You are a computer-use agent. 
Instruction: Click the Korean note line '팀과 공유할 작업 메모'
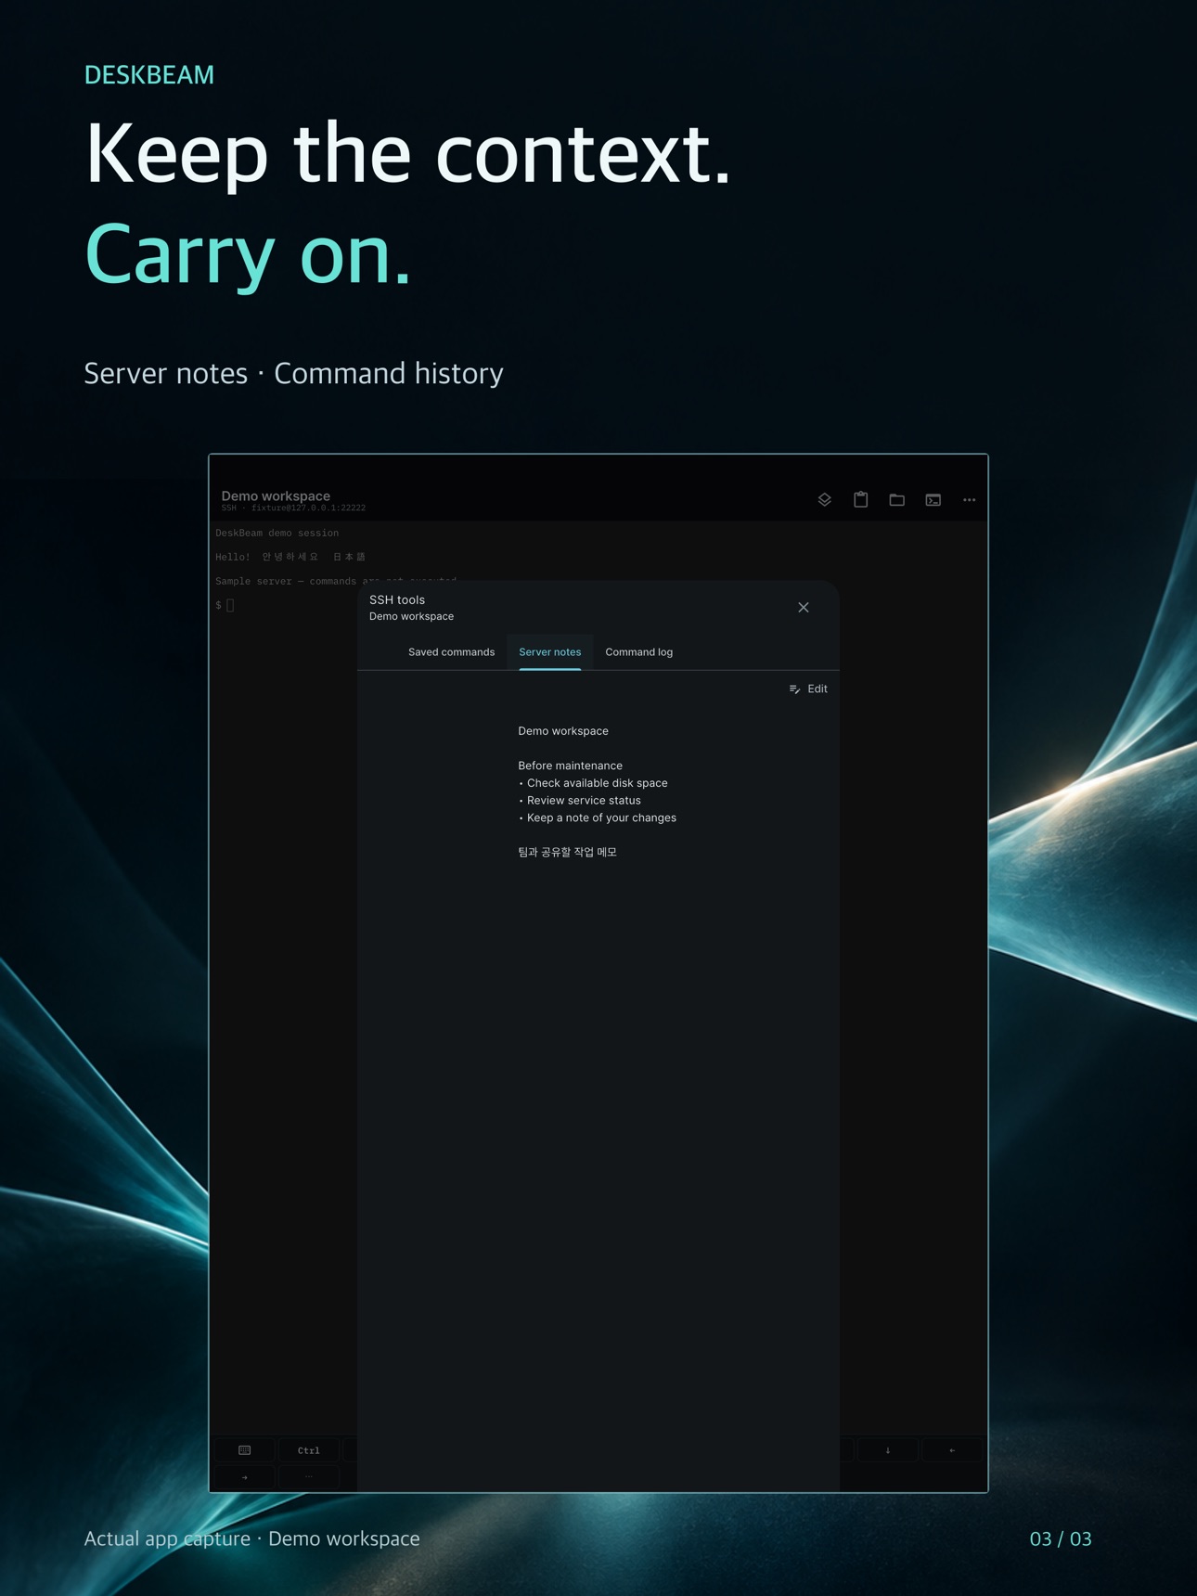tap(567, 852)
